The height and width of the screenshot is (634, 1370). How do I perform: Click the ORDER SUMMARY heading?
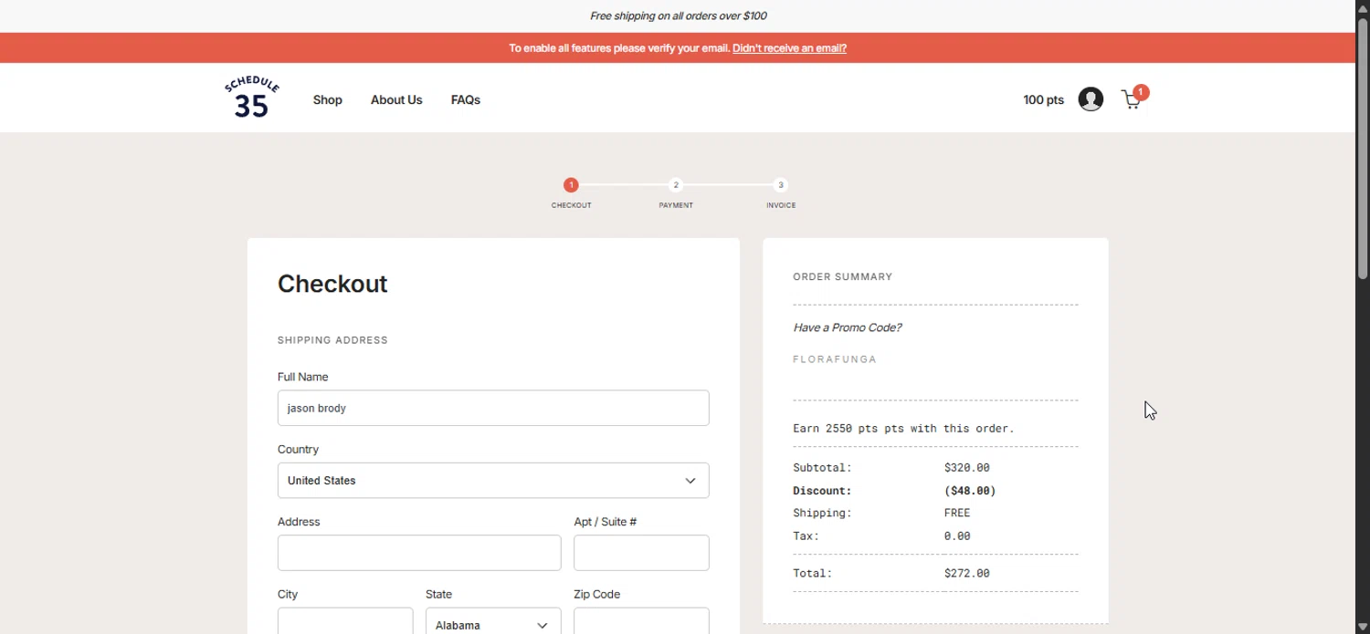point(842,276)
